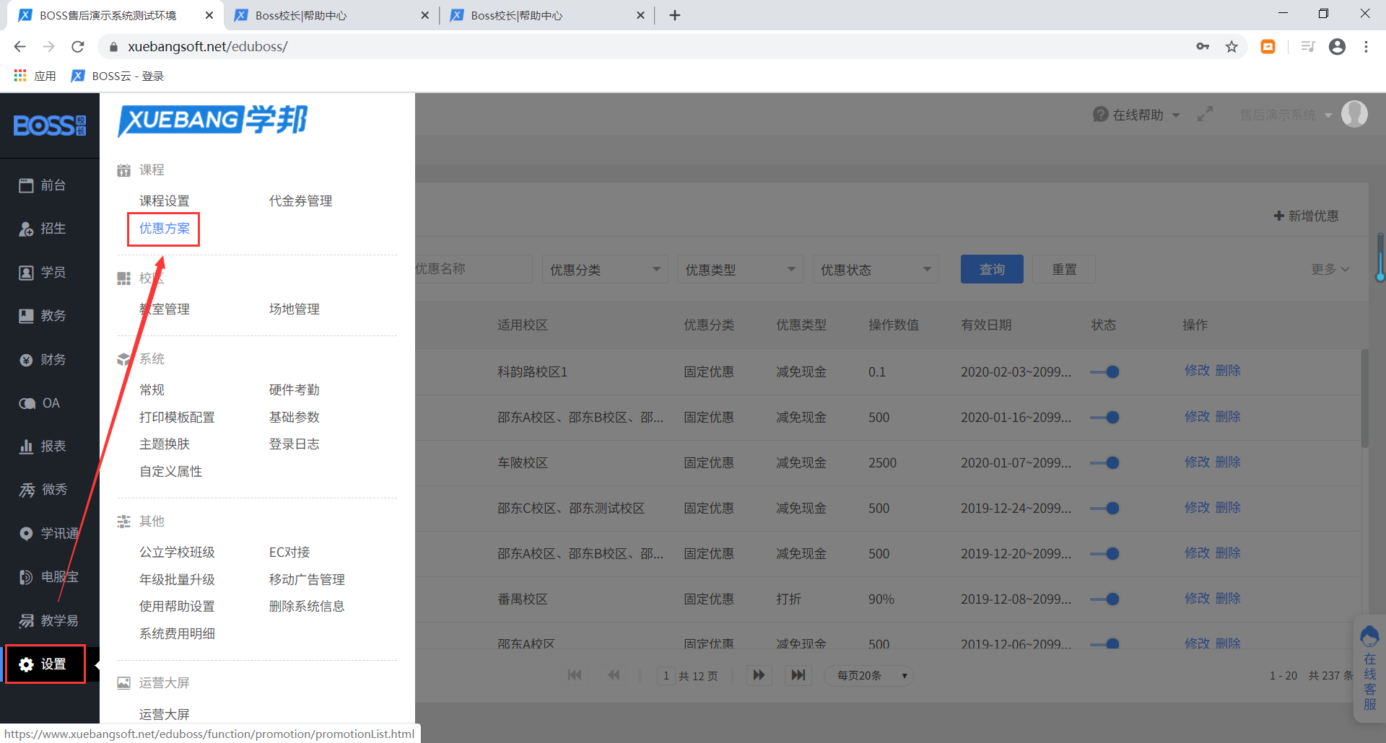Click the browser address bar

pyautogui.click(x=650, y=47)
